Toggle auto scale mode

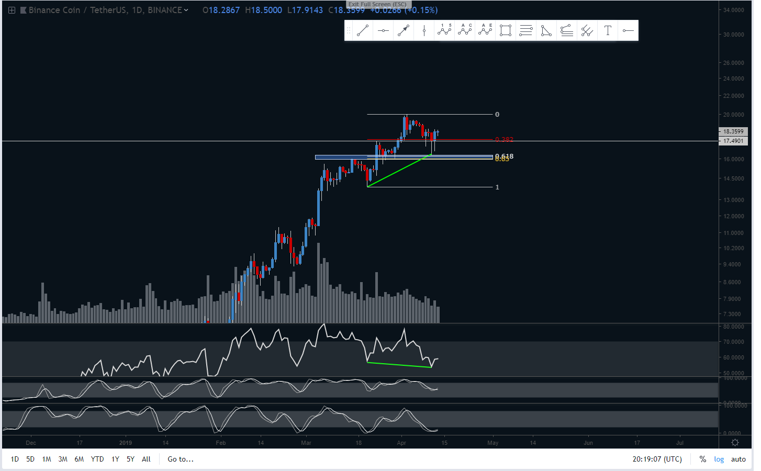(x=738, y=459)
